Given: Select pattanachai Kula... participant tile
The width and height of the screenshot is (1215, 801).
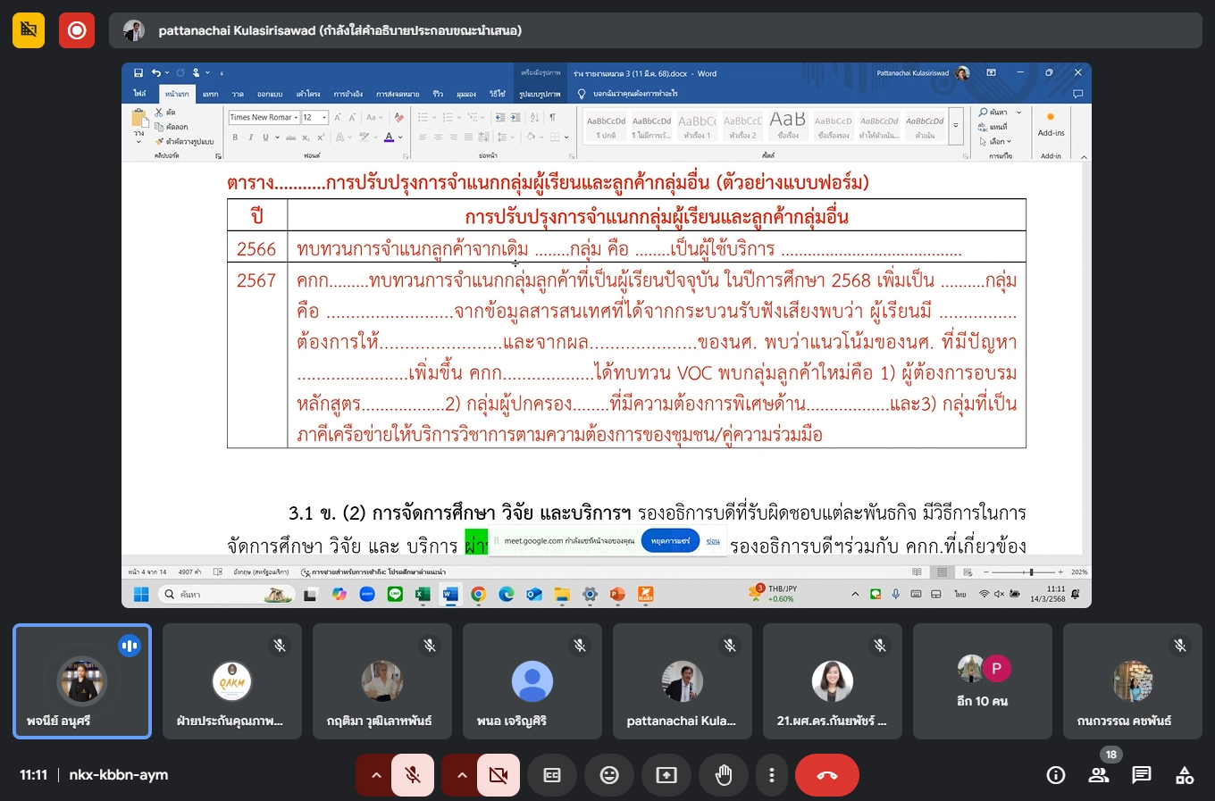Looking at the screenshot, I should point(682,681).
